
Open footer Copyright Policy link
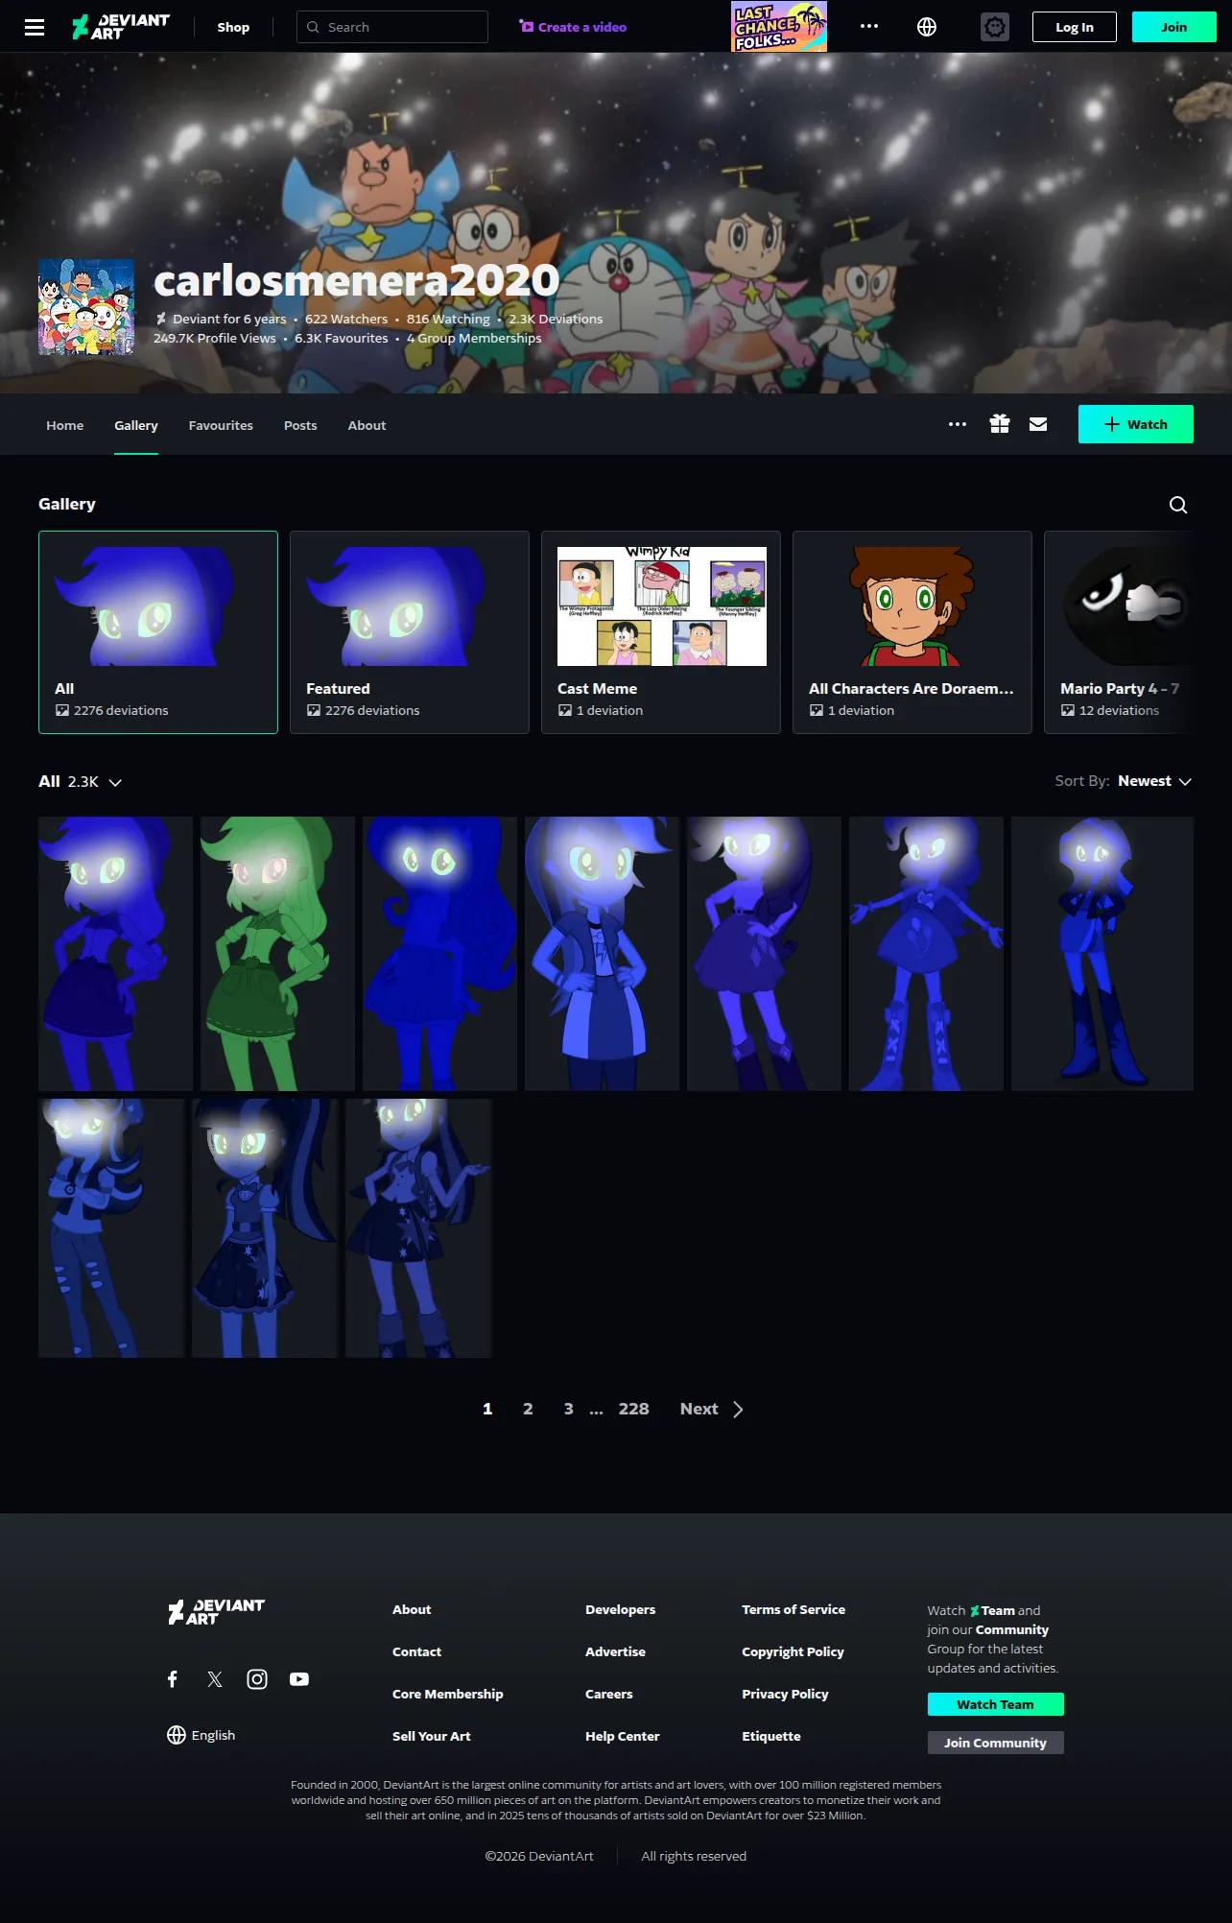[x=793, y=1652]
